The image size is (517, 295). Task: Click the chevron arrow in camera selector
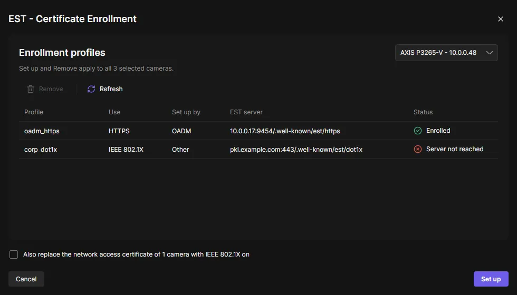pyautogui.click(x=490, y=53)
